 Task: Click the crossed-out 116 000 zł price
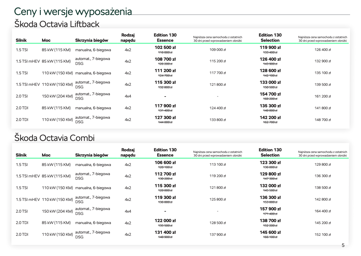click(x=165, y=52)
